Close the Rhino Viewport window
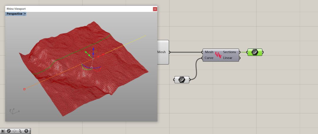The height and width of the screenshot is (134, 318). pos(155,9)
